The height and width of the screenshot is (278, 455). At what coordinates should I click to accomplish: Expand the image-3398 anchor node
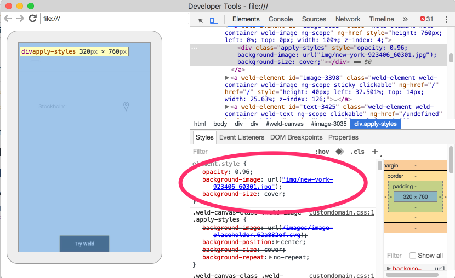tap(228, 78)
